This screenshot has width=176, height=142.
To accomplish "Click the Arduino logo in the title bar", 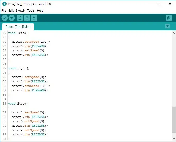I will [4, 4].
